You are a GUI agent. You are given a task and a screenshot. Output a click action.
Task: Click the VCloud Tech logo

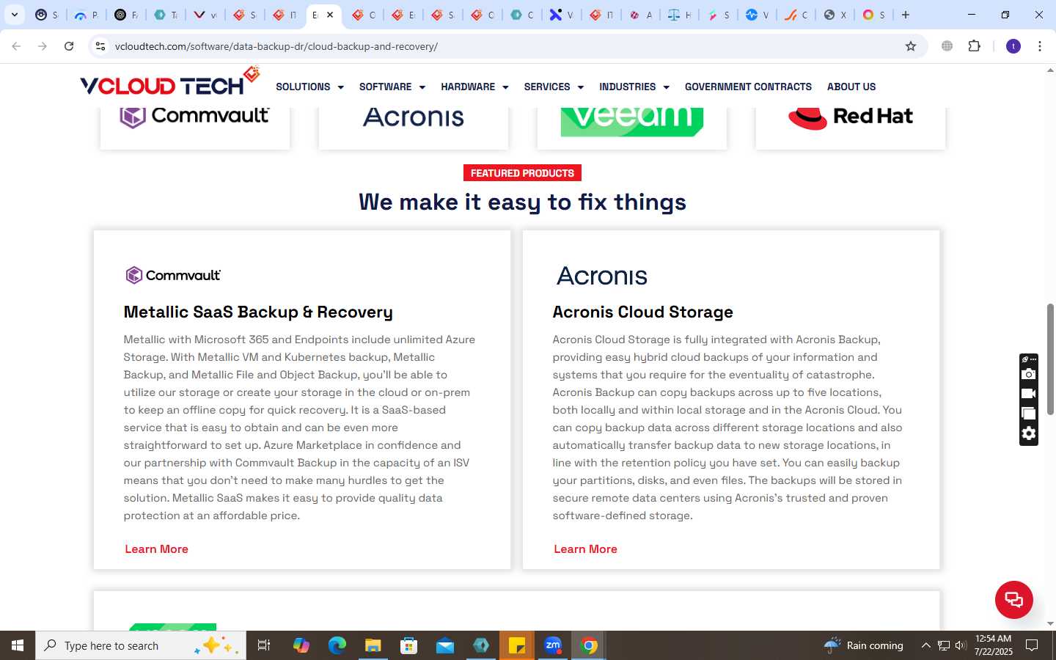coord(169,82)
